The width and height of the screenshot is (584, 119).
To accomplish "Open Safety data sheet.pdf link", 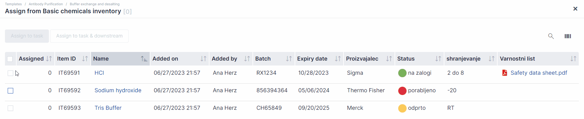I will pyautogui.click(x=539, y=73).
